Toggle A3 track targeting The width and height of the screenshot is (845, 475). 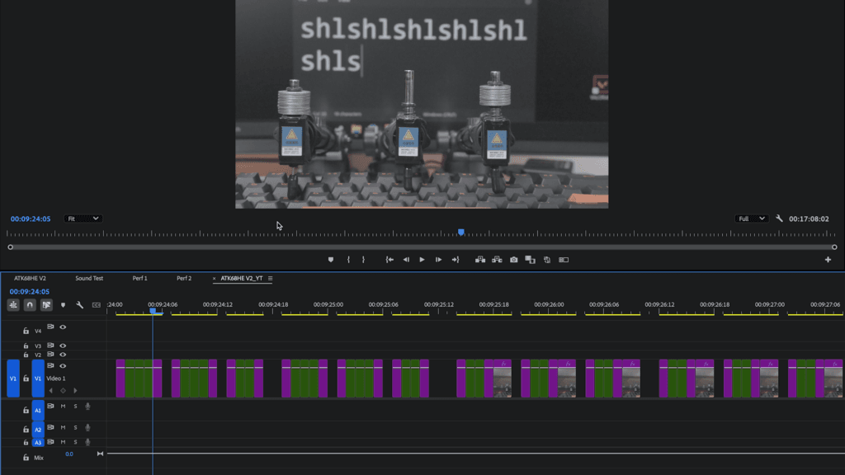point(38,442)
